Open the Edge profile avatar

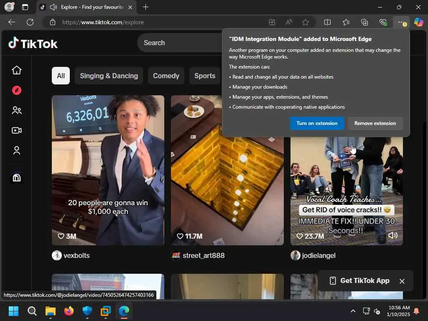pos(9,7)
